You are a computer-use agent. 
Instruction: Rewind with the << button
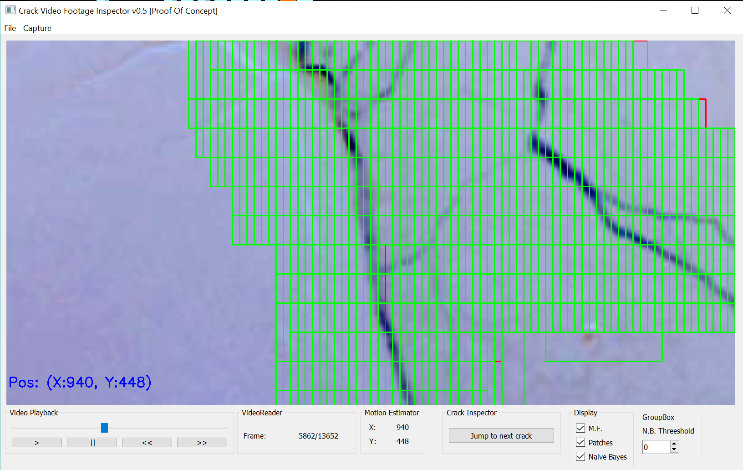(147, 443)
